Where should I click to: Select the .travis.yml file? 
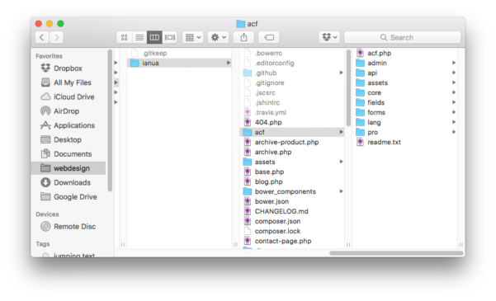pos(292,112)
